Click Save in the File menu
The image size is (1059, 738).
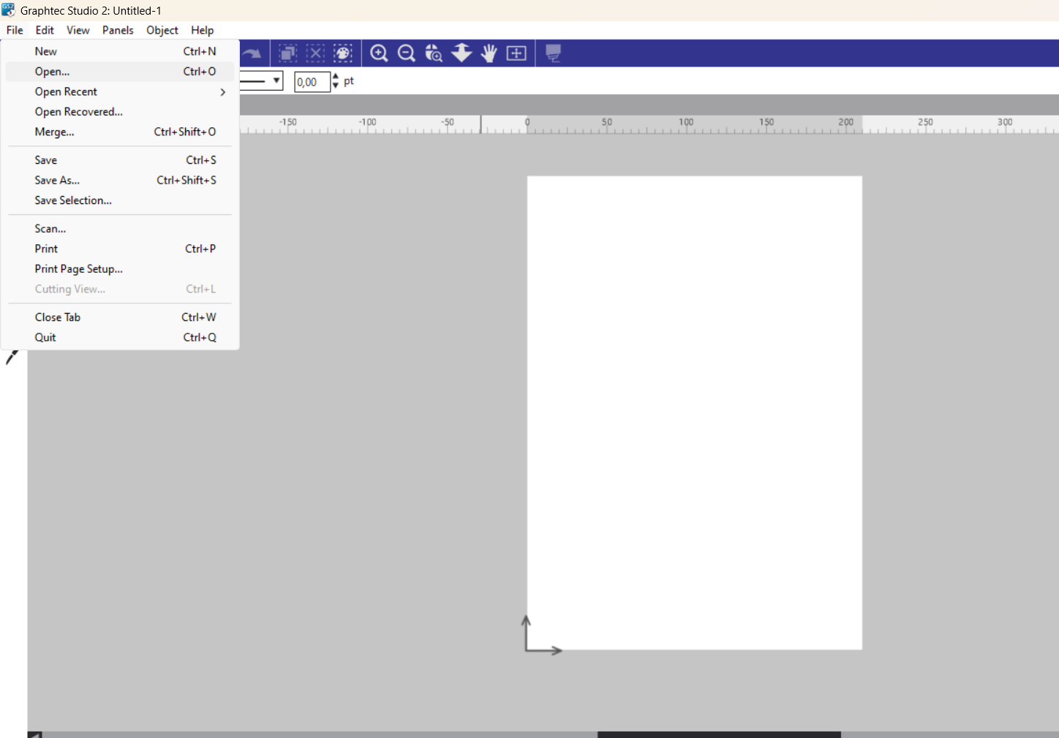[x=120, y=160]
